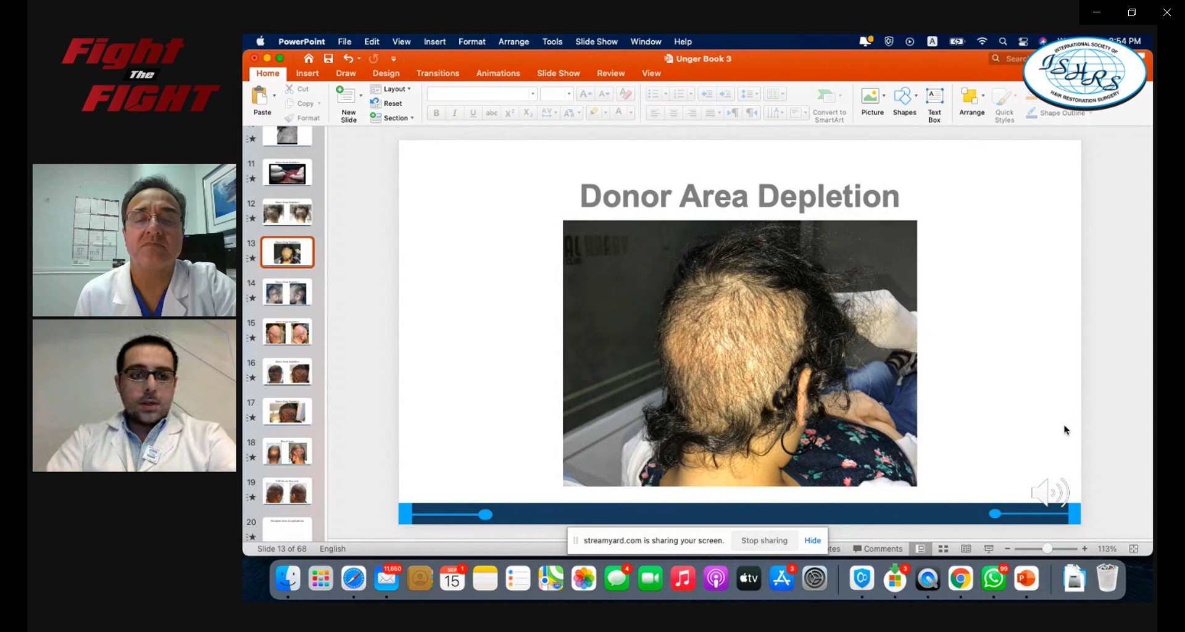Start Slide Show from status bar icon
Viewport: 1185px width, 632px height.
989,549
